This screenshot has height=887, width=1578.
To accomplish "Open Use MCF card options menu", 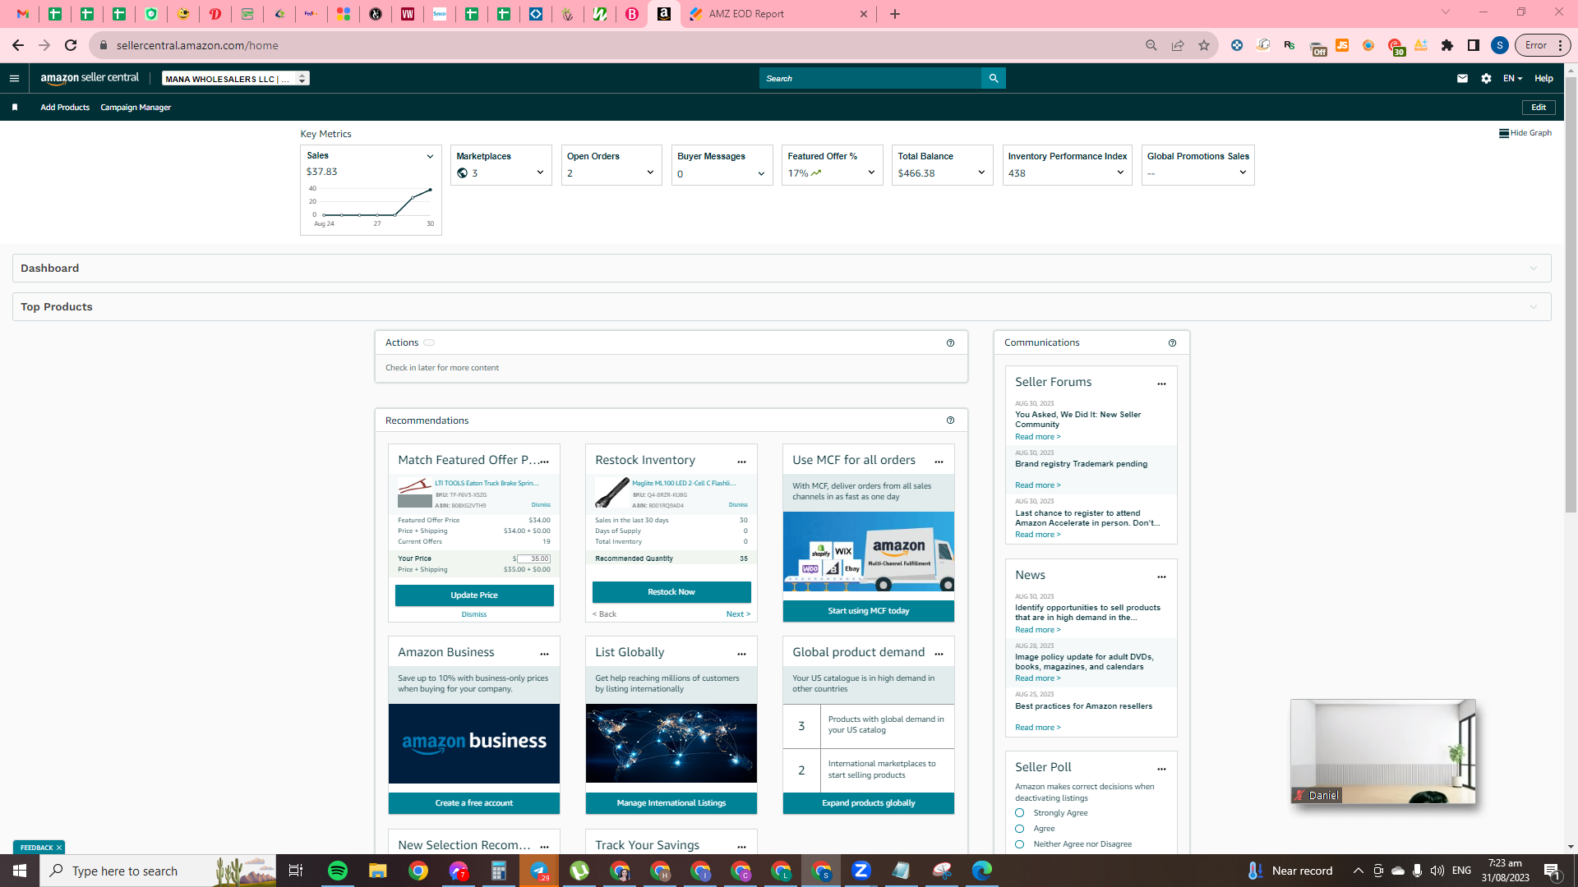I will [x=939, y=462].
